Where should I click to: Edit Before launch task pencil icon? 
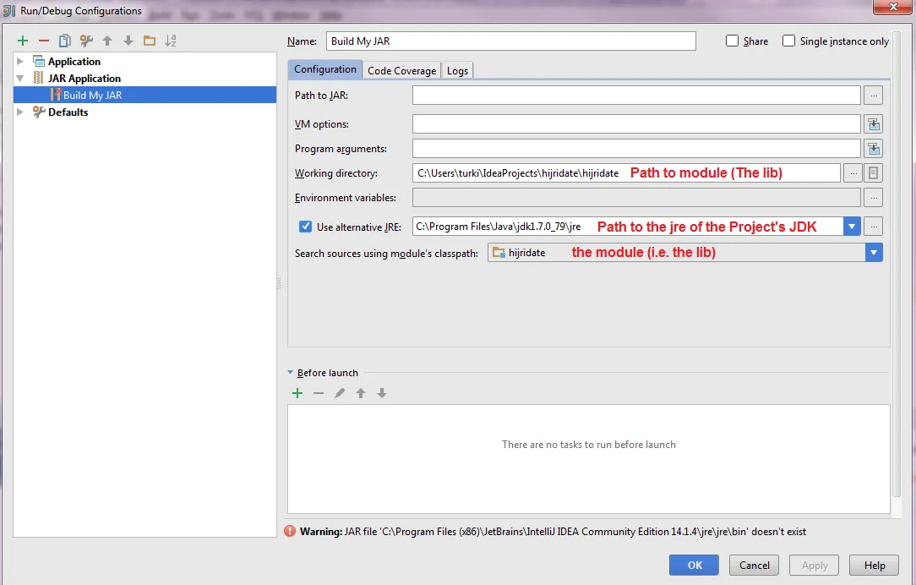coord(340,393)
